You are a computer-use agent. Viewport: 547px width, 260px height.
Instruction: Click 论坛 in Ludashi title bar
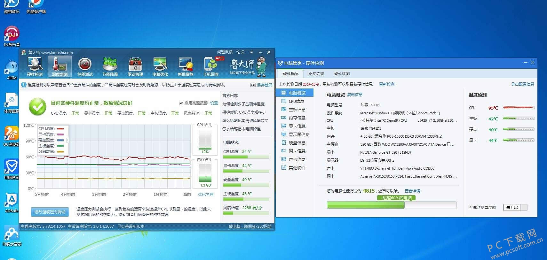click(x=240, y=52)
